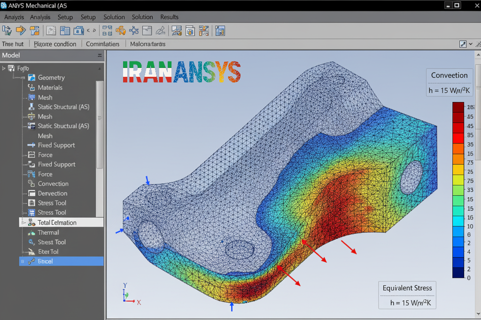Click the blue lined worksheet toolbar icon
481x320 pixels.
65,30
